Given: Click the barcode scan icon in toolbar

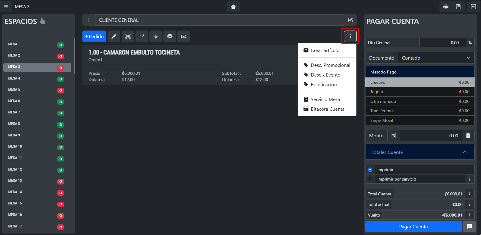Looking at the screenshot, I should pyautogui.click(x=128, y=36).
